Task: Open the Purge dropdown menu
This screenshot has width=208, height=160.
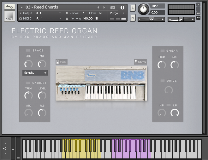Action: click(x=117, y=13)
